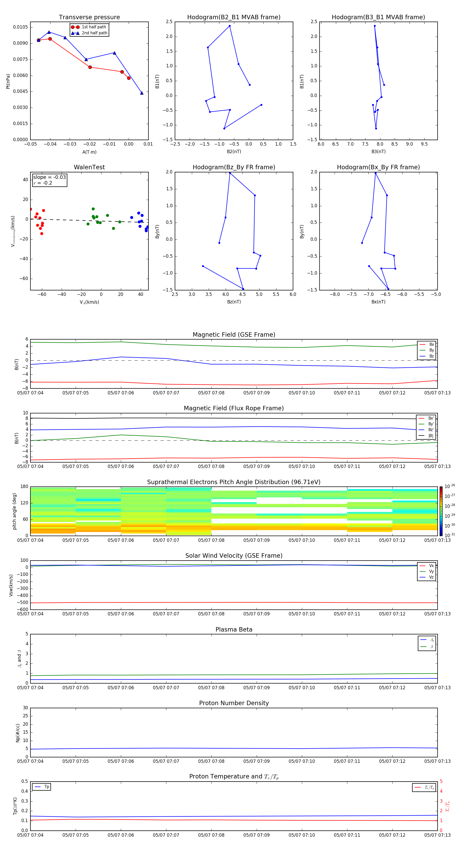The width and height of the screenshot is (468, 858).
Task: Click the black |B| line in Flux Rope plot
Action: (x=234, y=418)
